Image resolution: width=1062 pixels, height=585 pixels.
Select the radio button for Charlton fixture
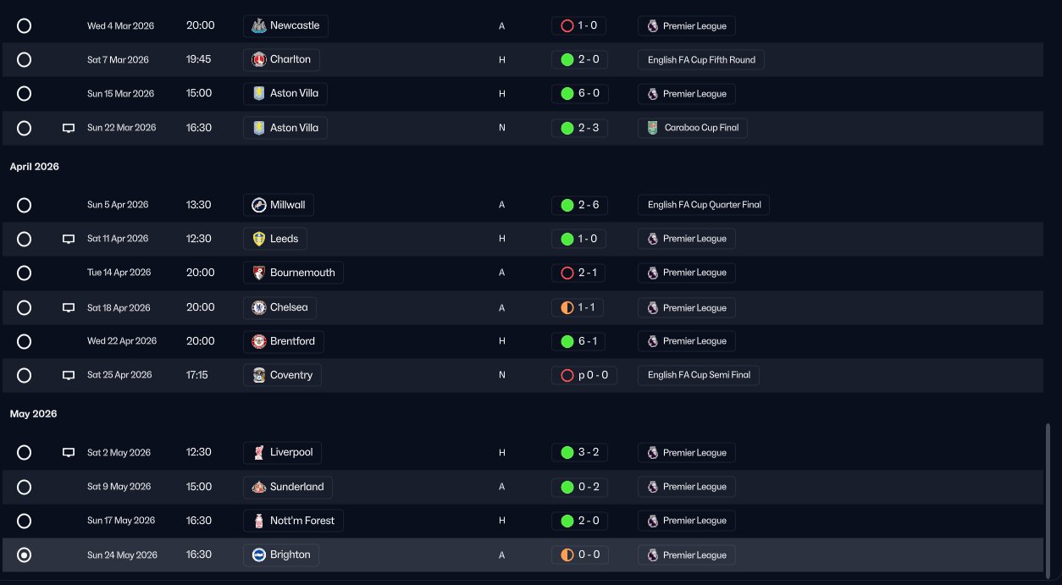point(24,59)
